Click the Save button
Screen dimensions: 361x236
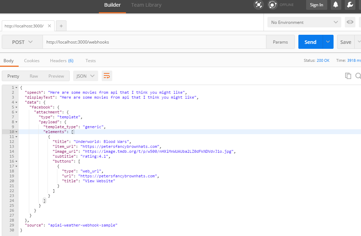[x=346, y=42]
